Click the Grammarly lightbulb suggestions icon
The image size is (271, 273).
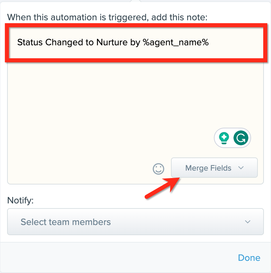click(224, 138)
